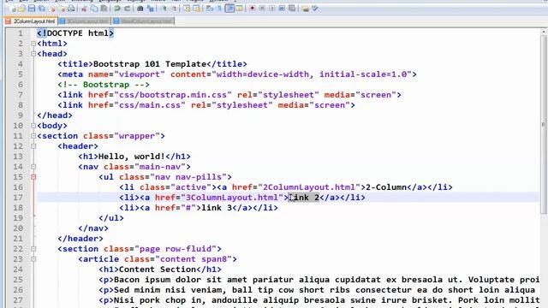The image size is (548, 308).
Task: Run macro multiple times icon
Action: [282, 9]
